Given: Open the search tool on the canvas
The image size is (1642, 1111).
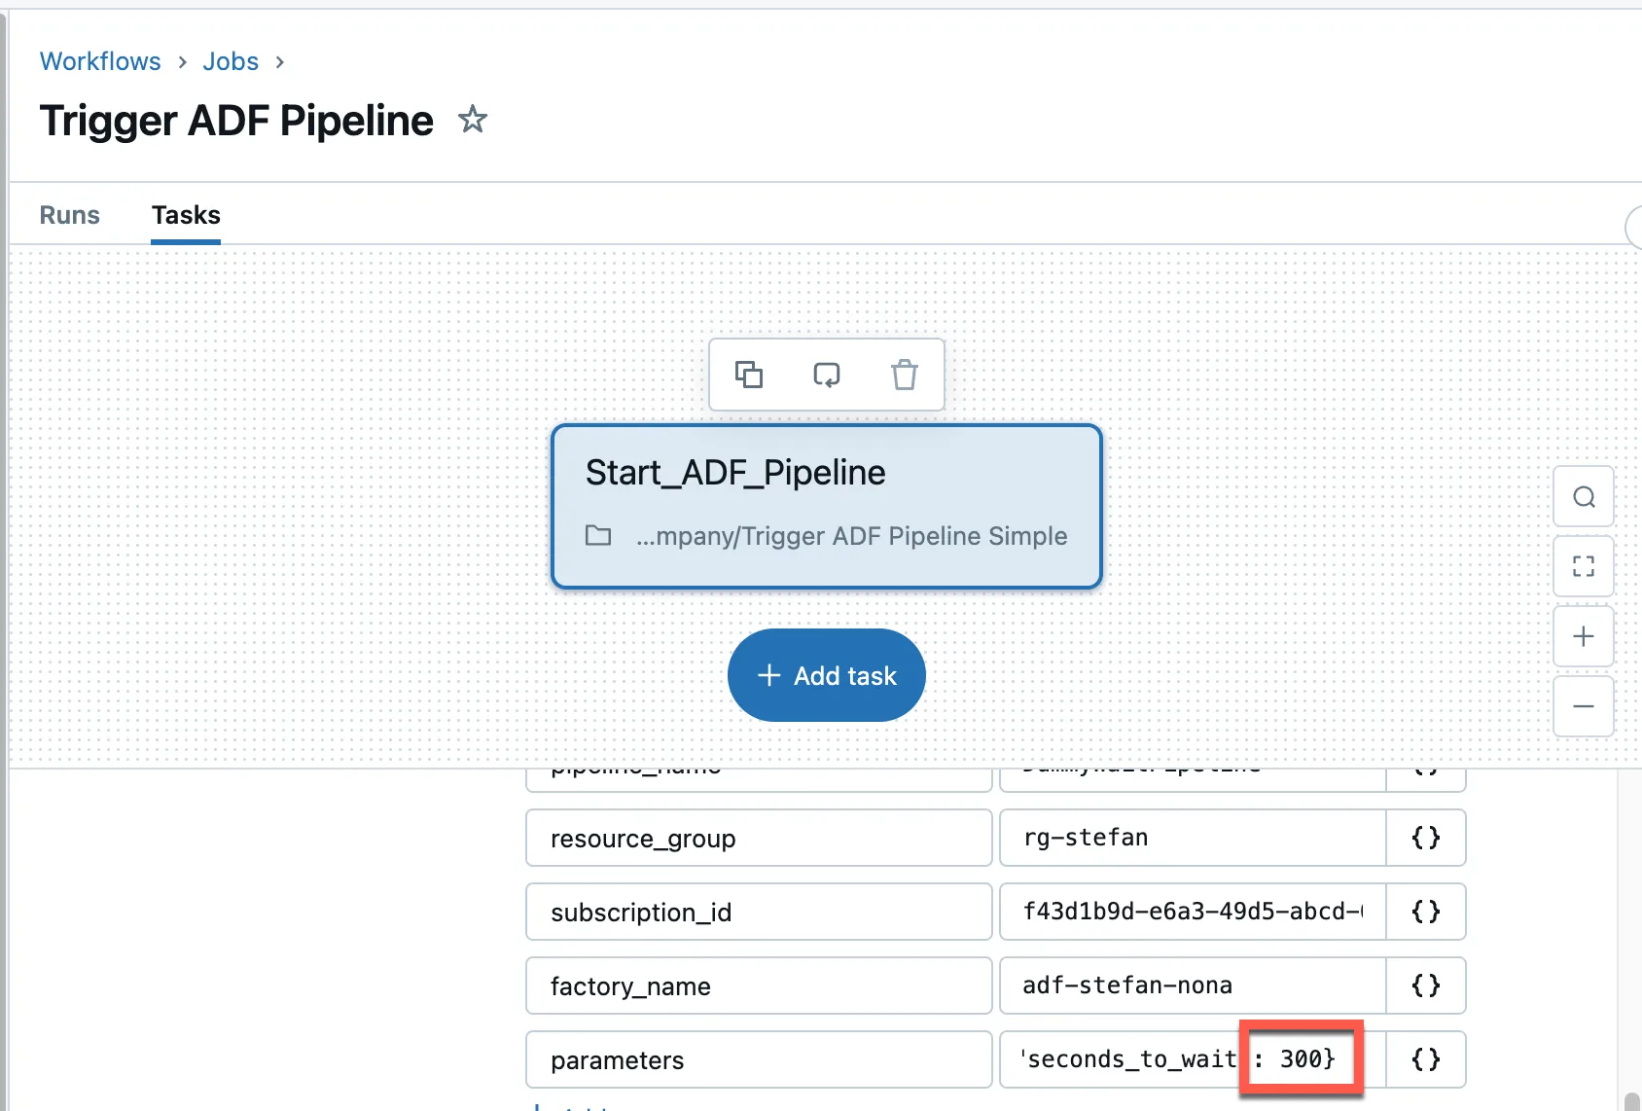Looking at the screenshot, I should [x=1583, y=497].
